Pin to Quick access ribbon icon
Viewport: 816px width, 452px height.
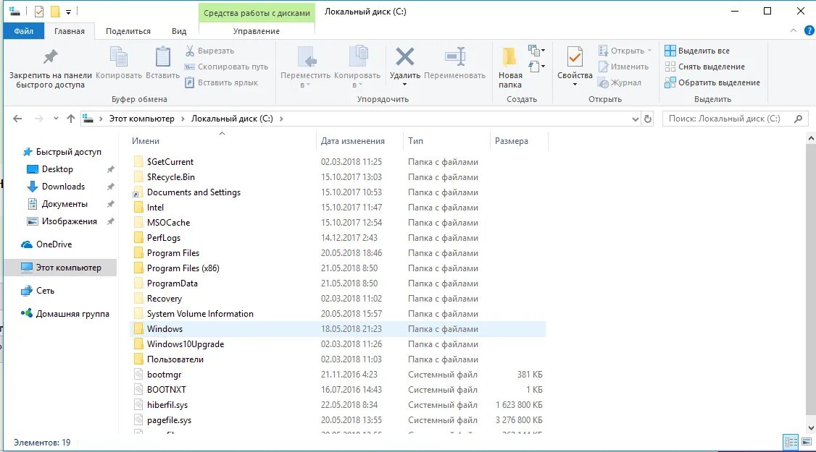coord(51,56)
